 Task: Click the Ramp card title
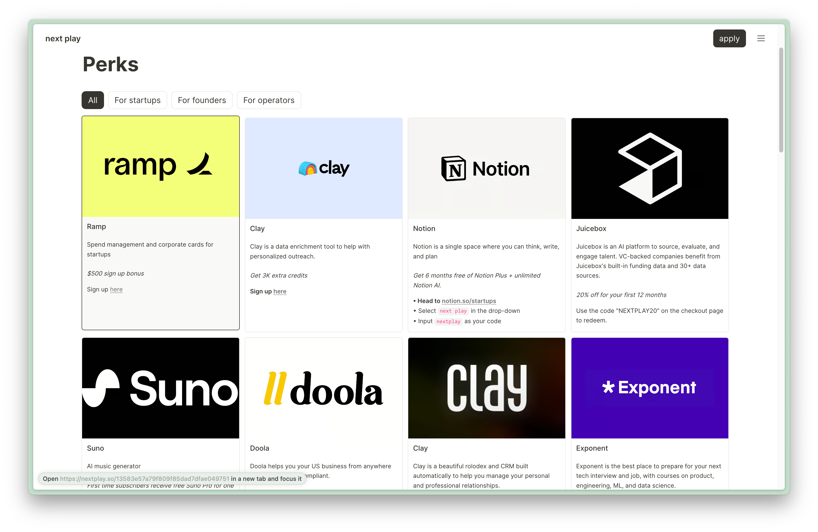[x=96, y=226]
